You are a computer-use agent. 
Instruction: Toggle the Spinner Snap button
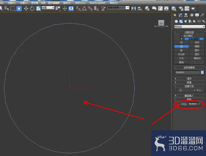96,9
